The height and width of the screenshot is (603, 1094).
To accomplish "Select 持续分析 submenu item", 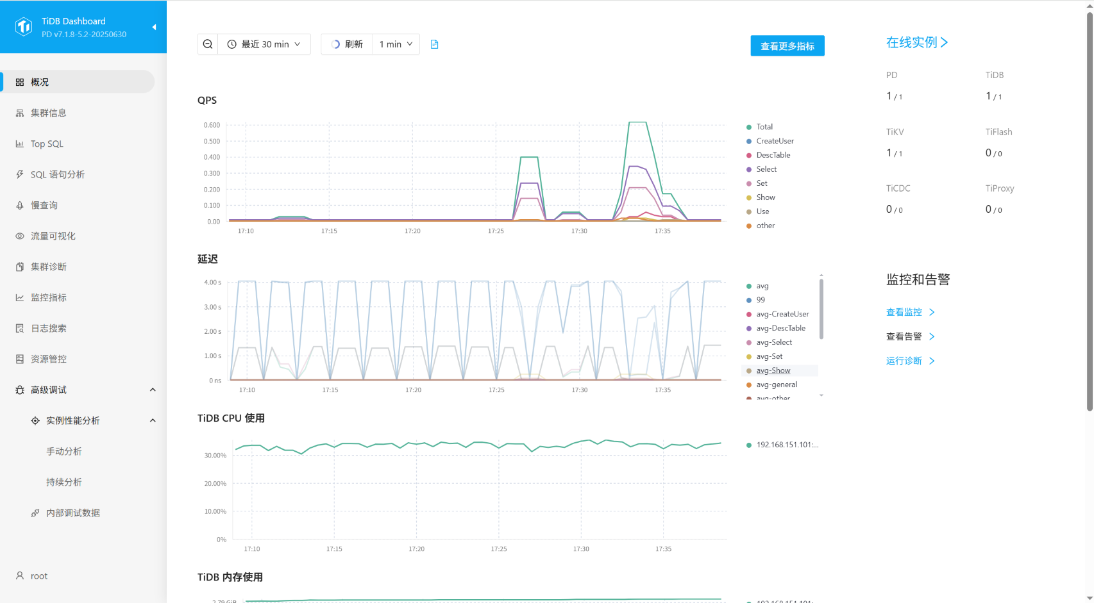I will tap(63, 482).
